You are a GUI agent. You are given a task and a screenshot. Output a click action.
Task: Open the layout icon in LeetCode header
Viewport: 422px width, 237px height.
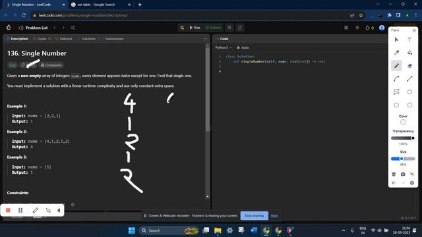pyautogui.click(x=346, y=28)
